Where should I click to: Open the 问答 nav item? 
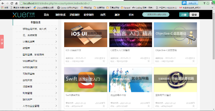tap(103, 15)
